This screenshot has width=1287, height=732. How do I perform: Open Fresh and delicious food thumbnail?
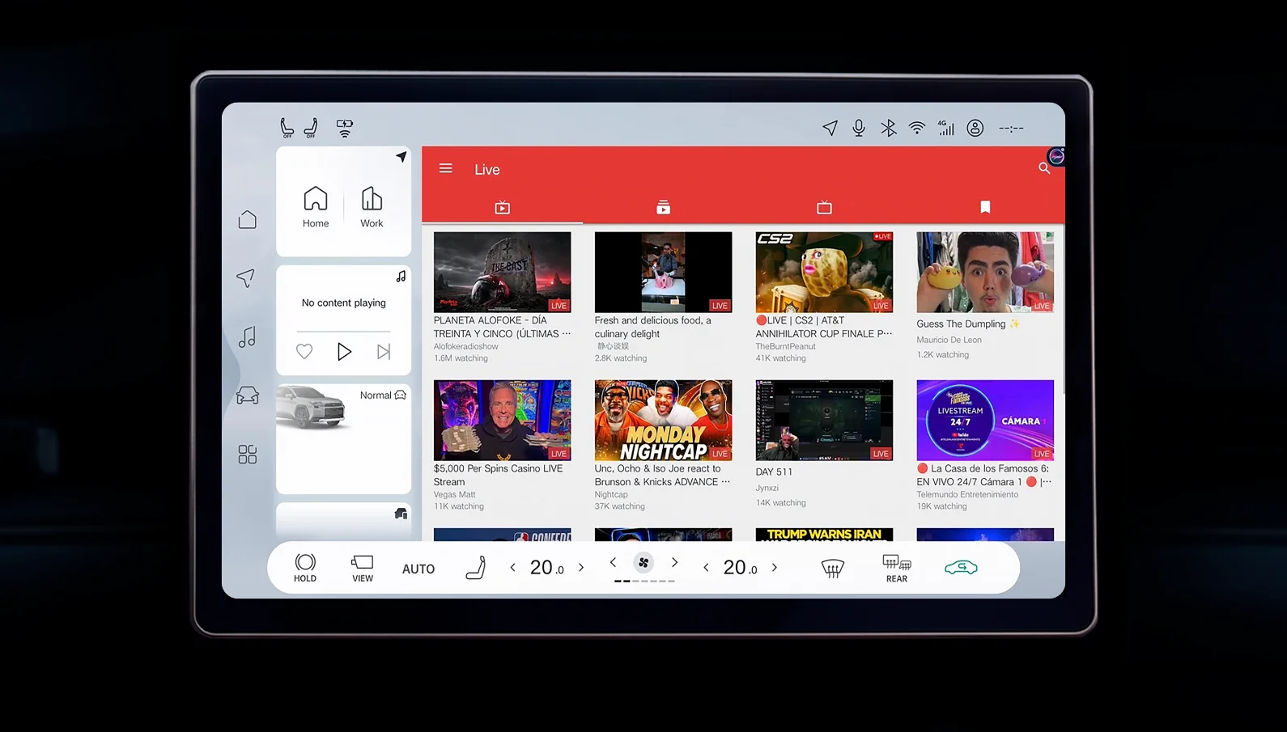(x=663, y=272)
